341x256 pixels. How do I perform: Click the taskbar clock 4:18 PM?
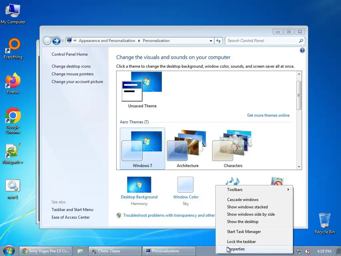(x=324, y=251)
